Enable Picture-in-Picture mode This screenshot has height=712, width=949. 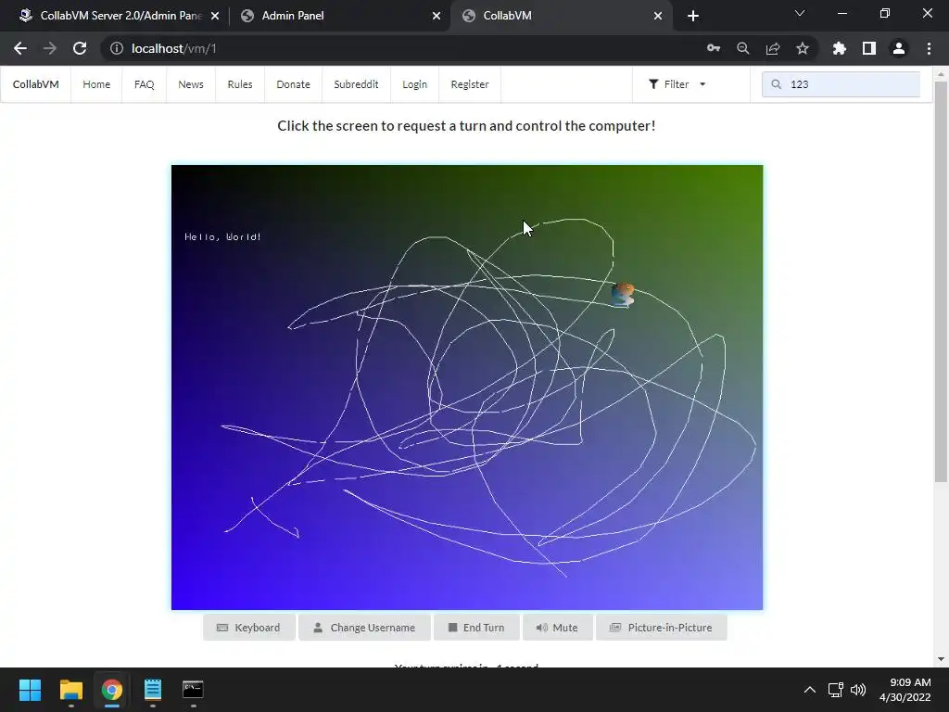(662, 628)
